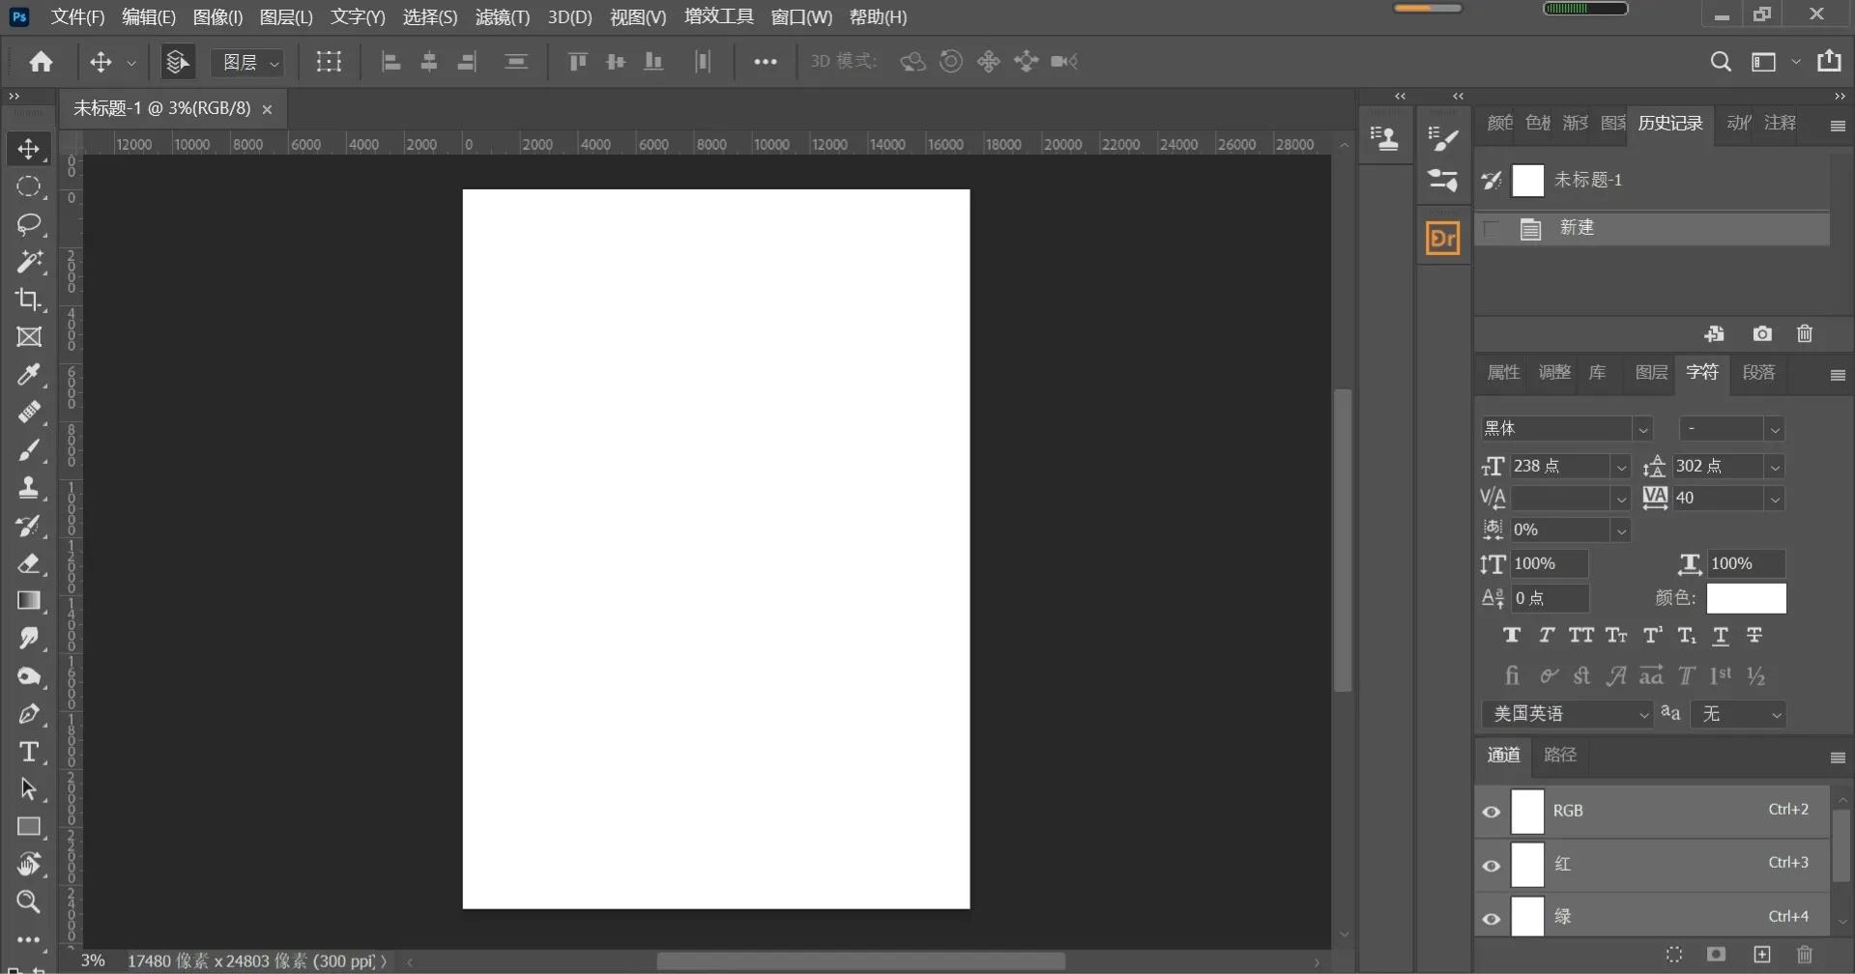This screenshot has height=974, width=1855.
Task: Select the Eyedropper tool
Action: 28,375
